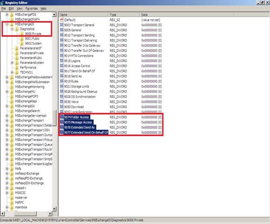270x224 pixels.
Task: Click the MSExchangeRepl folder icon
Action: click(12, 101)
